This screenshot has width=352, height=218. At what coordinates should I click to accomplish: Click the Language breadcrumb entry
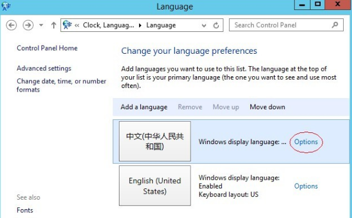click(x=161, y=25)
